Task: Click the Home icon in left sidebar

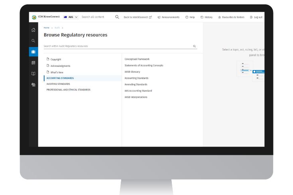Action: 33,30
